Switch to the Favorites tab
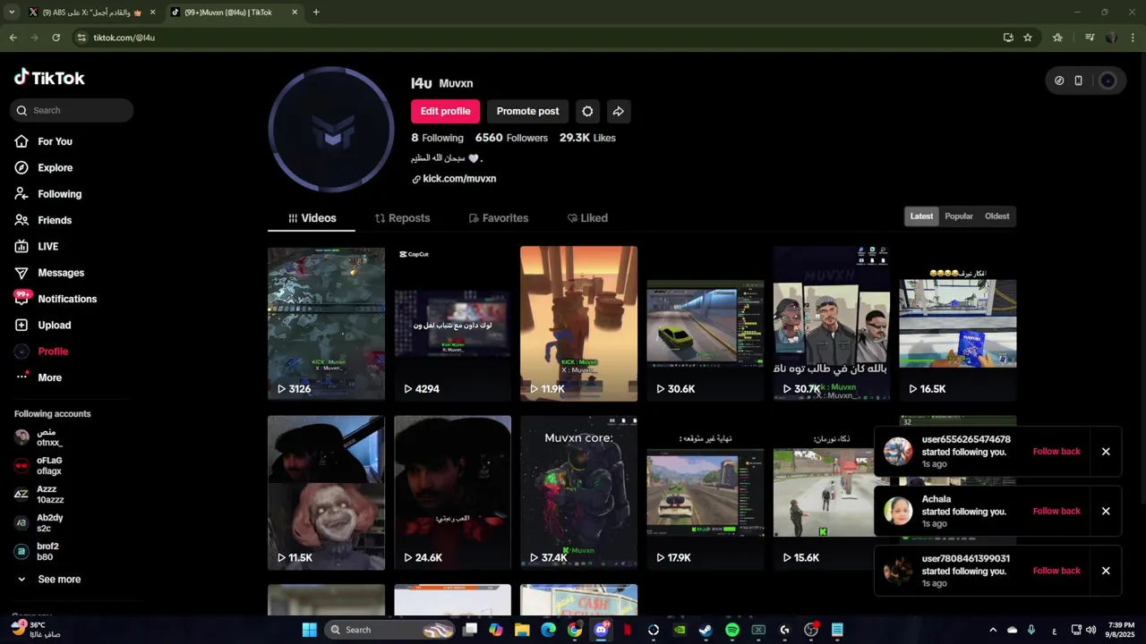This screenshot has width=1146, height=644. pyautogui.click(x=499, y=218)
